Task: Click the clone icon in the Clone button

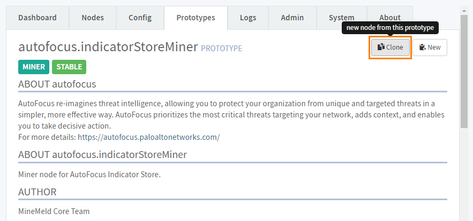Action: [x=380, y=48]
